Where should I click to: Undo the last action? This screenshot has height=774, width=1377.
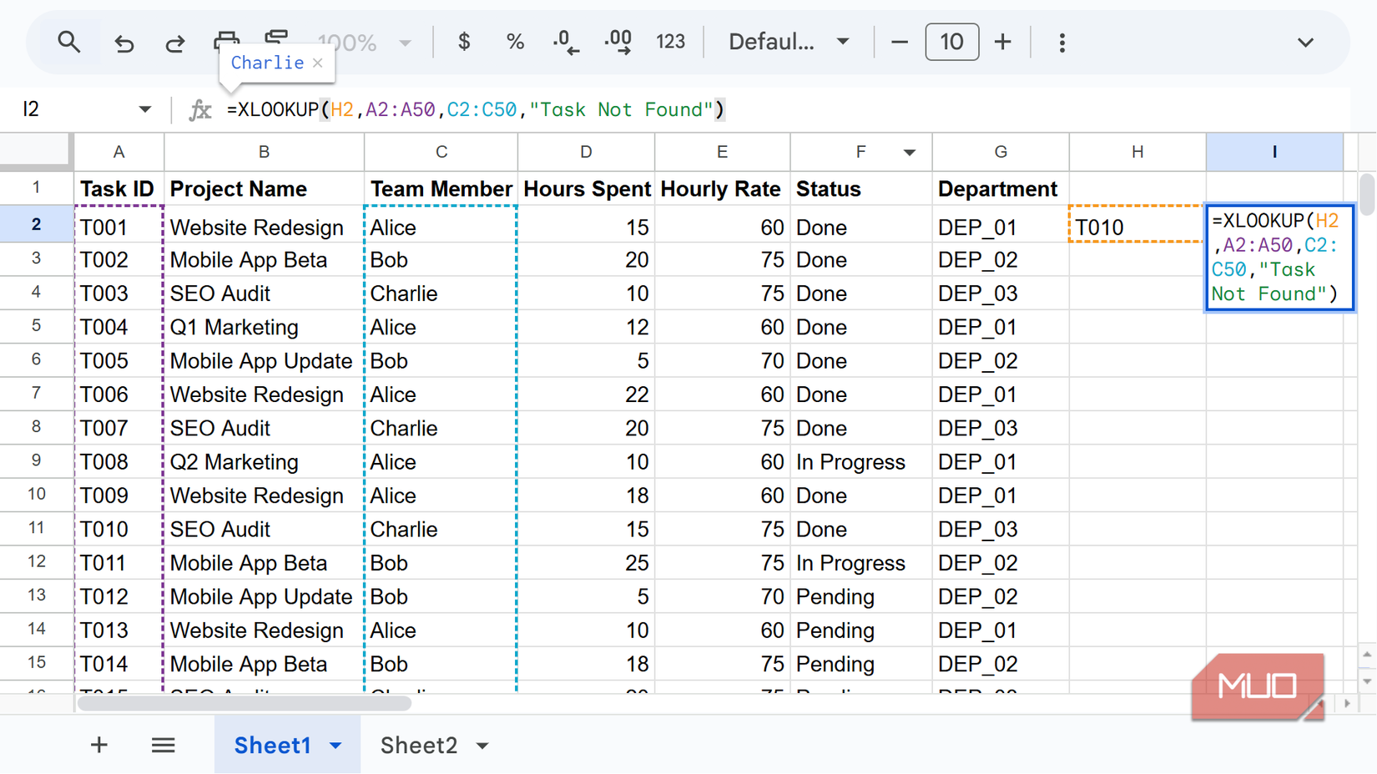(x=124, y=42)
